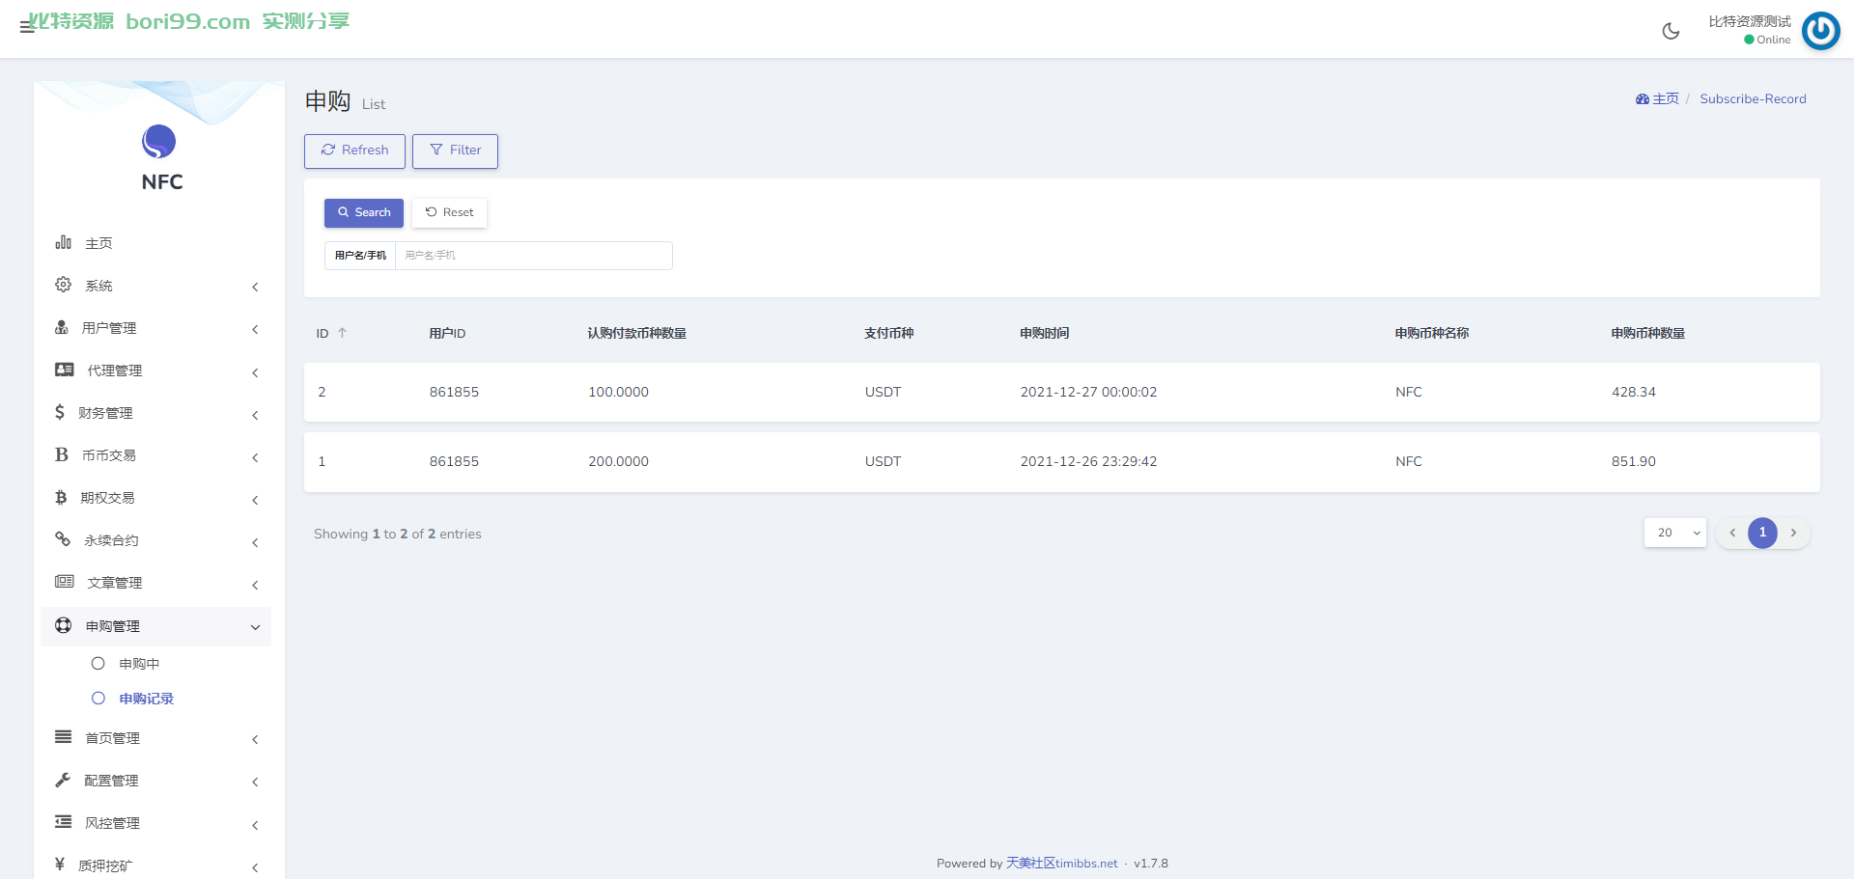
Task: Expand the 用户管理 menu chevron
Action: pyautogui.click(x=255, y=329)
